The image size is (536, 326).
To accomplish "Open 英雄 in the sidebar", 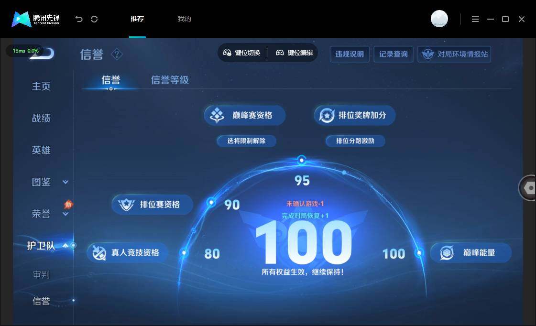I will [41, 150].
